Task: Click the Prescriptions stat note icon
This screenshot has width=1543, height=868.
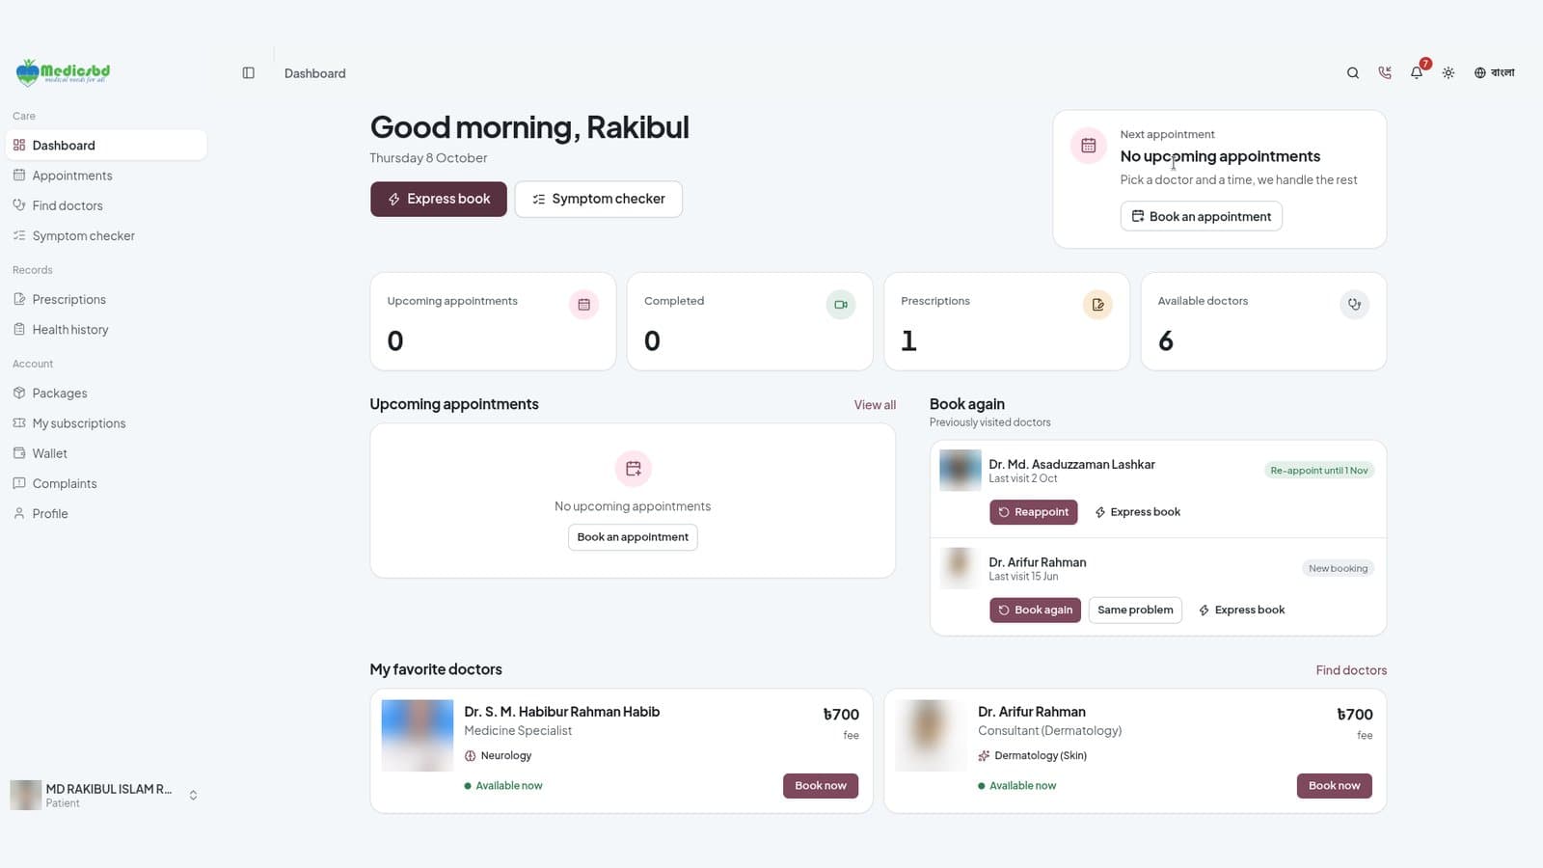Action: [x=1097, y=305]
